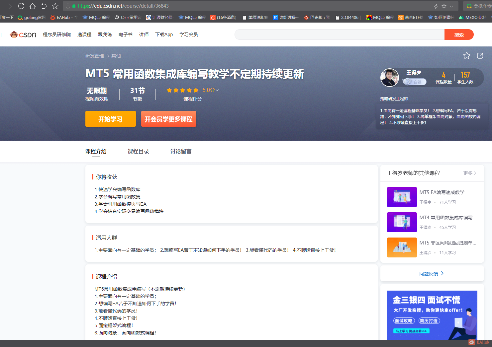Viewport: 492px width, 347px height.
Task: Click the browser refresh icon
Action: click(21, 6)
